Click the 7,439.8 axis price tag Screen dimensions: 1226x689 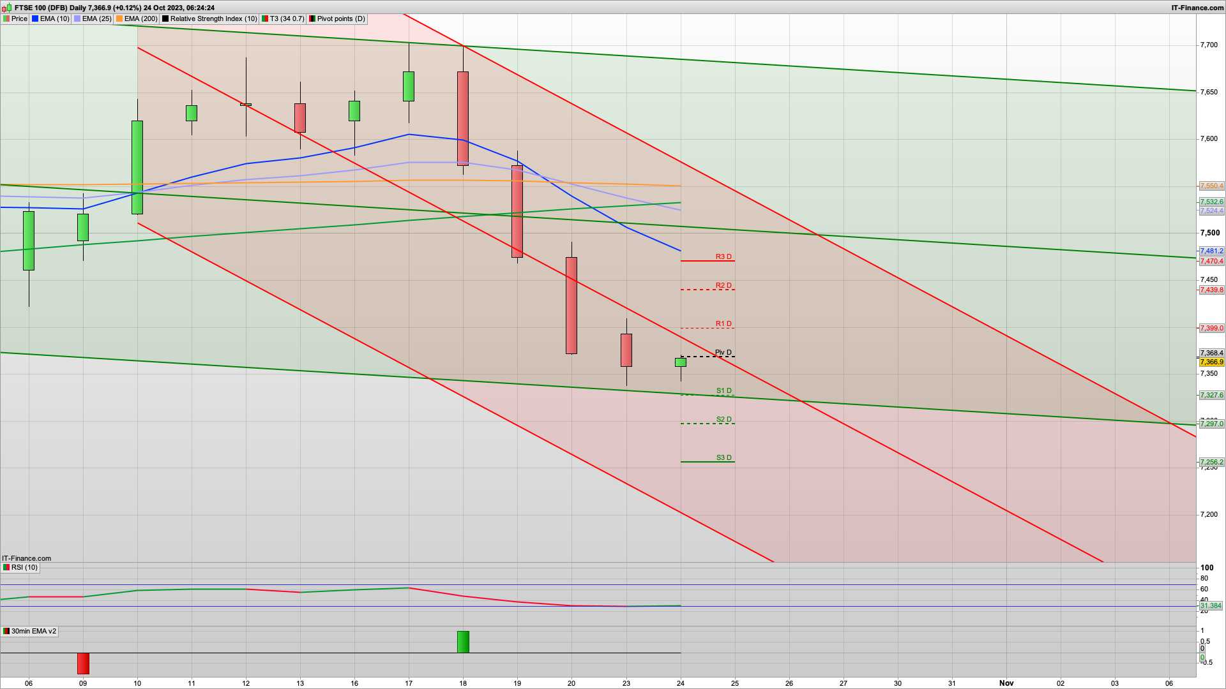coord(1211,290)
